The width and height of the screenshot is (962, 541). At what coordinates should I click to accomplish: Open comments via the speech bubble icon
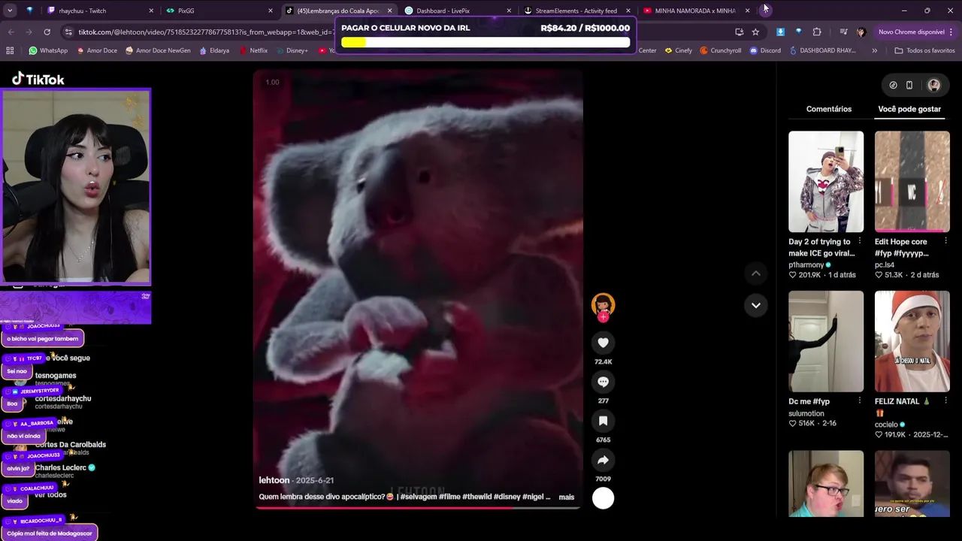coord(603,382)
